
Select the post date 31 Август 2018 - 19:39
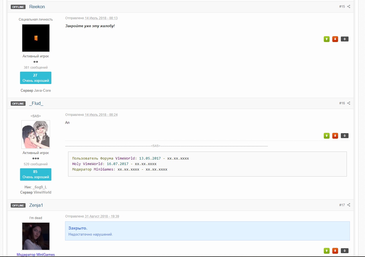pos(102,216)
